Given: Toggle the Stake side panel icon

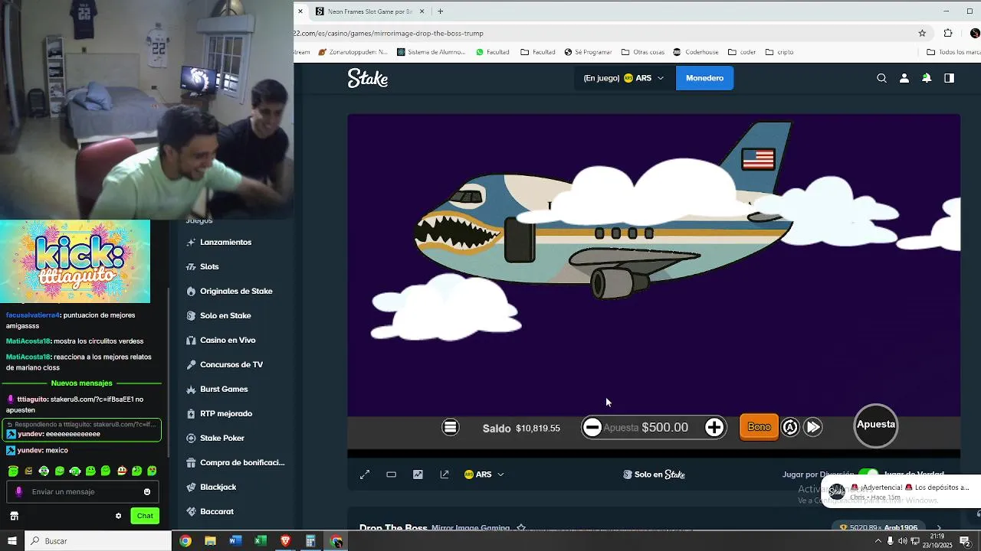Looking at the screenshot, I should [x=949, y=78].
